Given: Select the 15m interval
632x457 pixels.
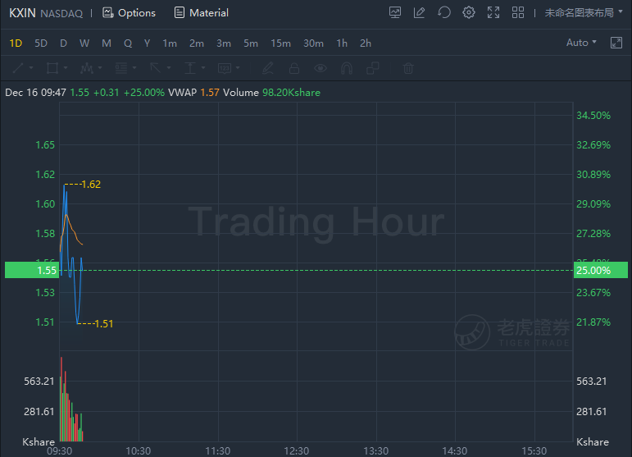Looking at the screenshot, I should 280,43.
